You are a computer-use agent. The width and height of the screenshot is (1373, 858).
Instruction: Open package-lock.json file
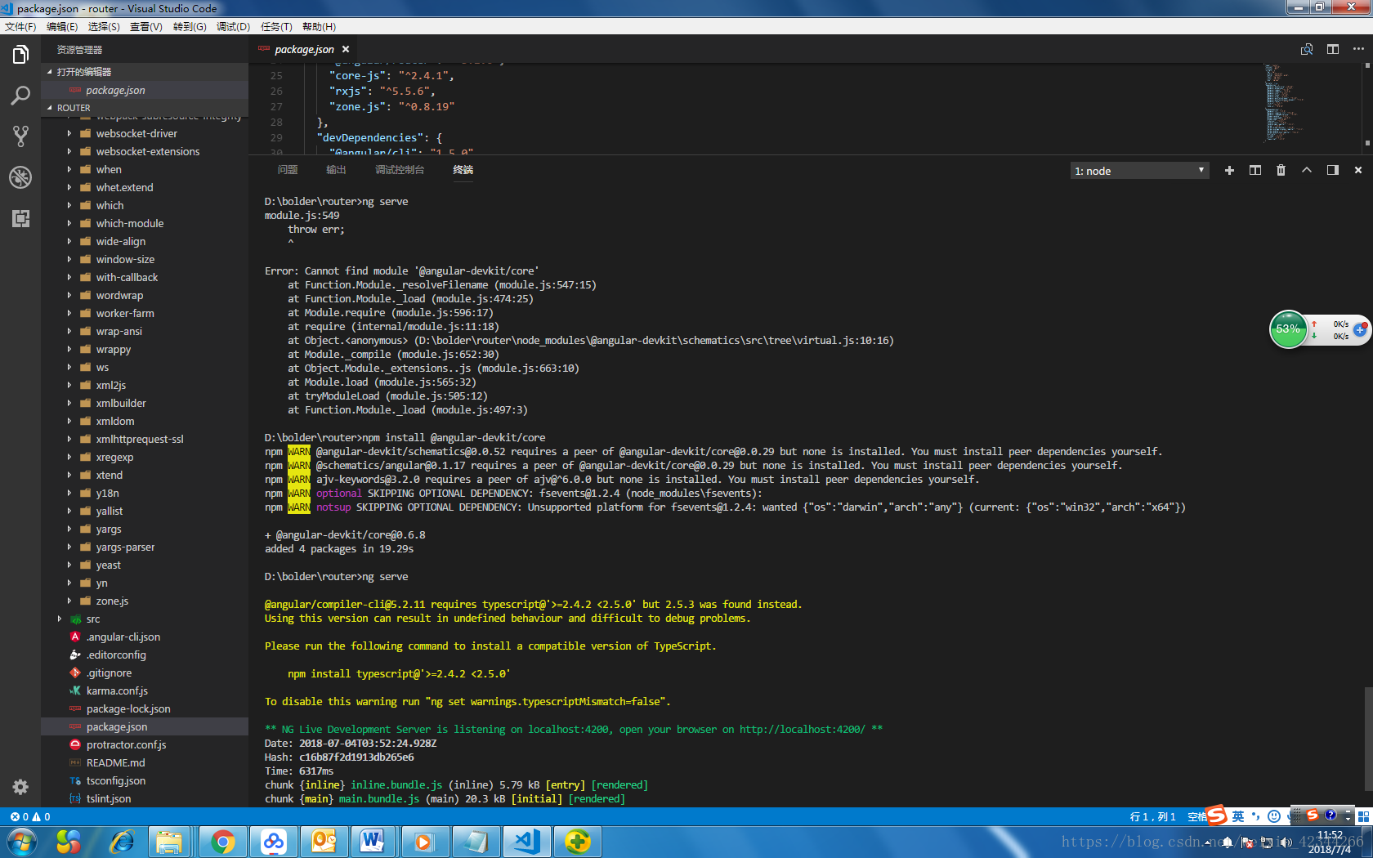click(145, 708)
